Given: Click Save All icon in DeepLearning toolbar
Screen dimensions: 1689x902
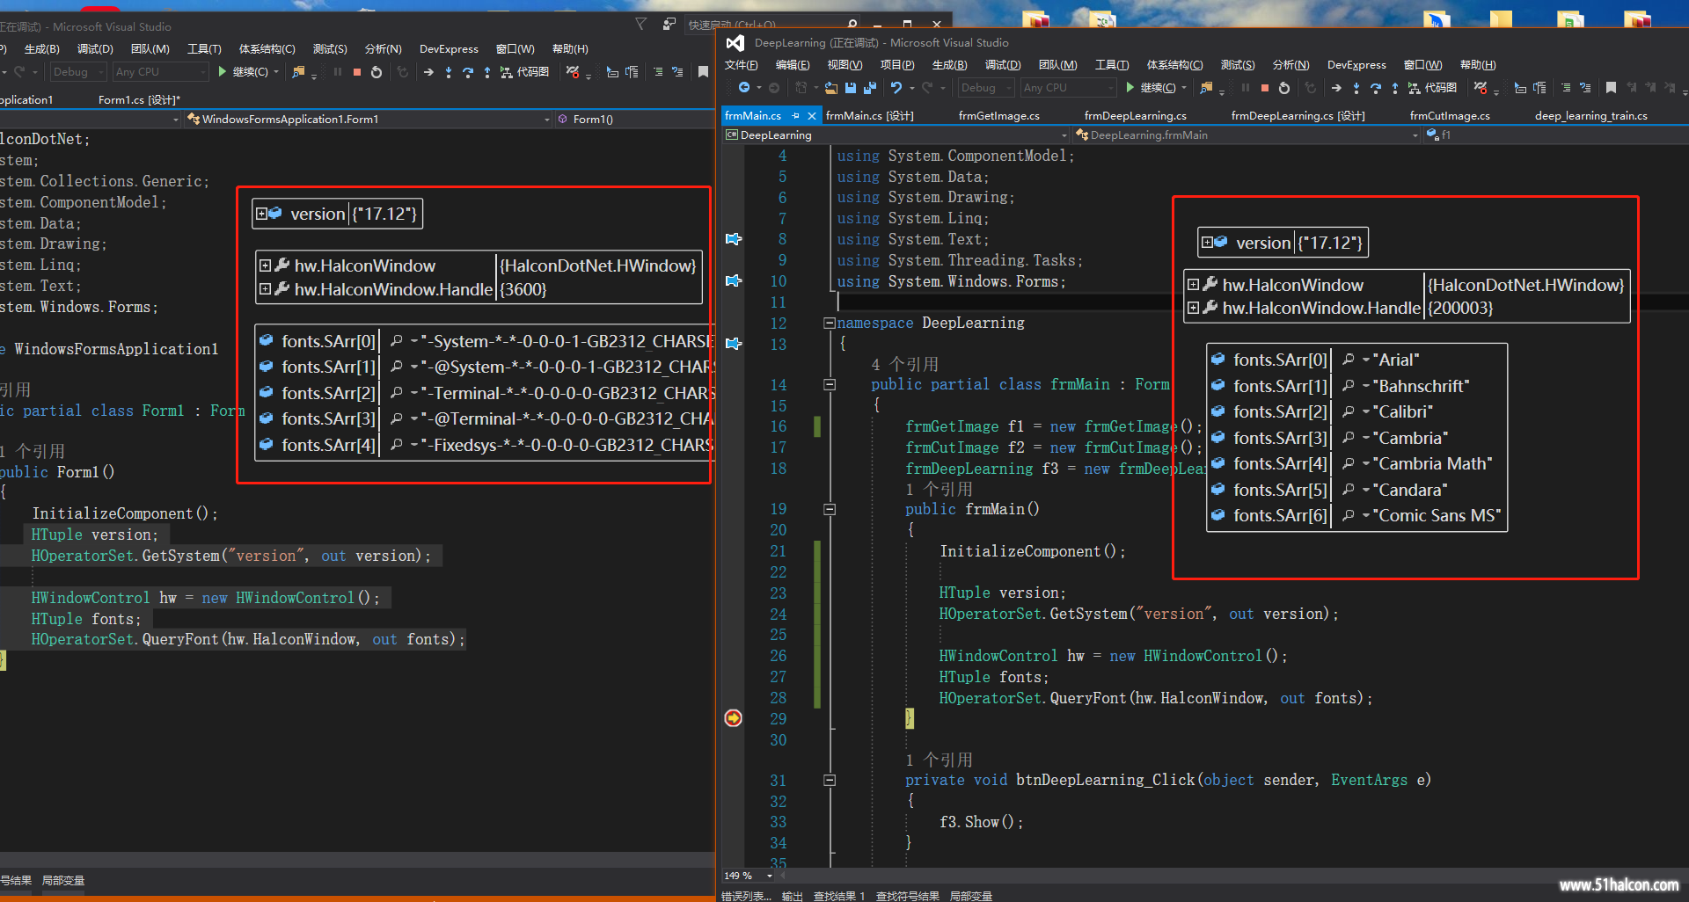Looking at the screenshot, I should (870, 88).
